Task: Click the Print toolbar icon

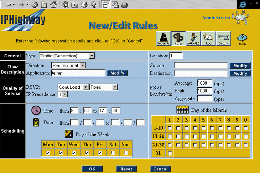Action: coord(124,4)
